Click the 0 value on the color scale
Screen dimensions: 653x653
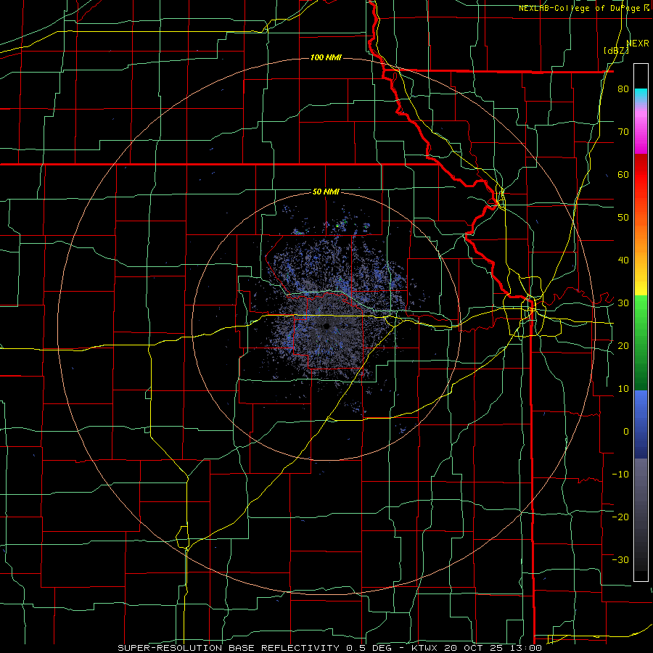626,432
